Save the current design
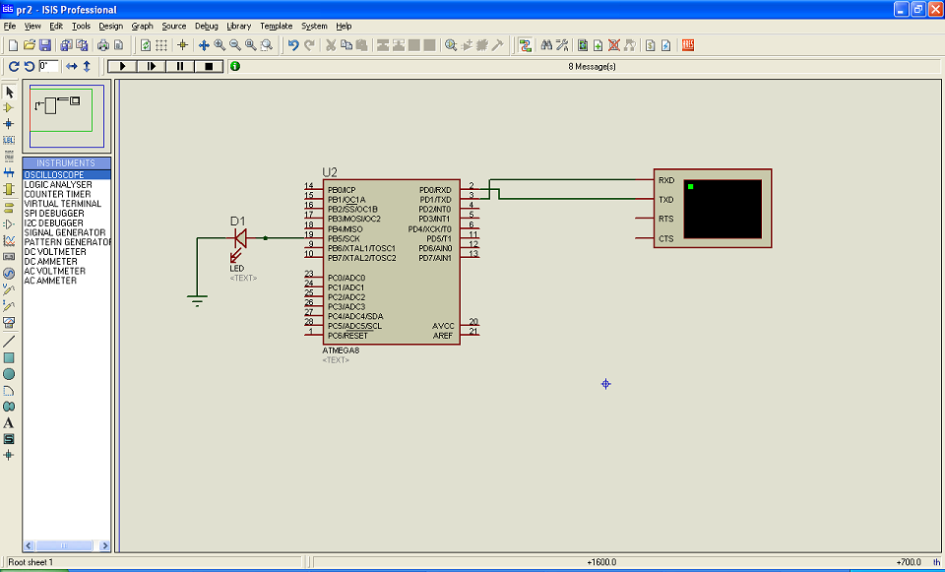Screen dimensions: 945x572 pyautogui.click(x=44, y=45)
